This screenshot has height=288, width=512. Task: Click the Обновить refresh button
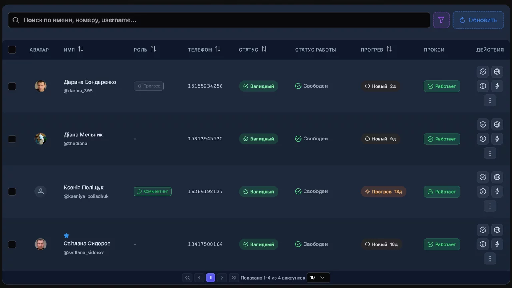478,20
